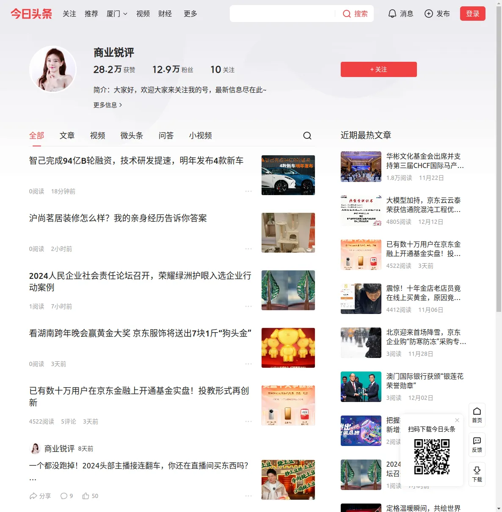Image resolution: width=502 pixels, height=512 pixels.
Task: Click author name 商业锐评 on the micro-post
Action: [x=59, y=449]
